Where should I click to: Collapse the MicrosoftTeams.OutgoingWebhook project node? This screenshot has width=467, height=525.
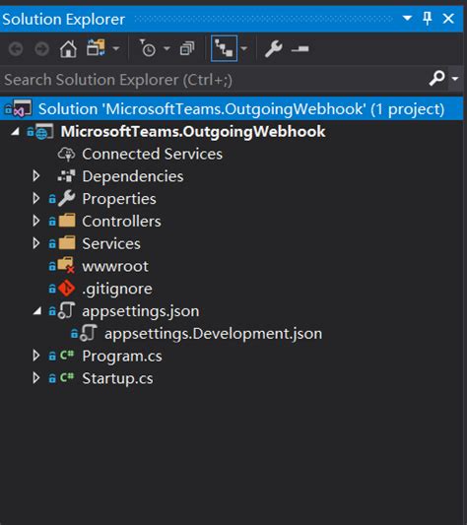click(15, 132)
